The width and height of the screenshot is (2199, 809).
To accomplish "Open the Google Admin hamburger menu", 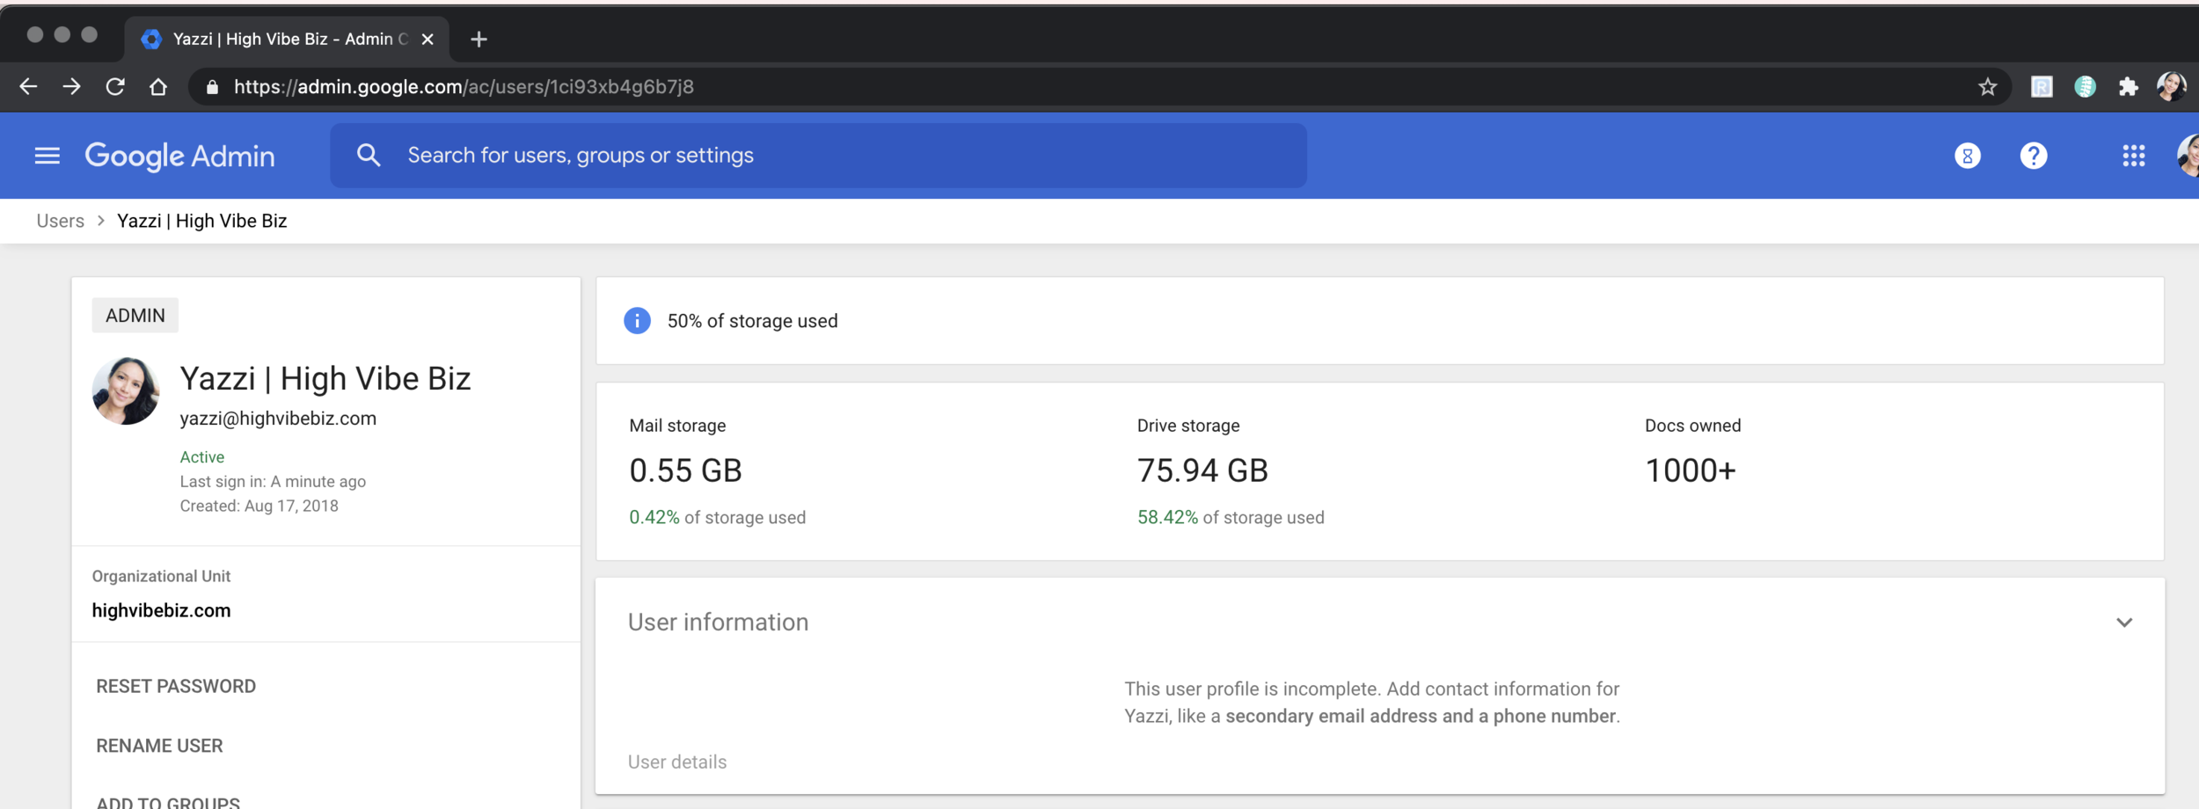I will (x=47, y=155).
